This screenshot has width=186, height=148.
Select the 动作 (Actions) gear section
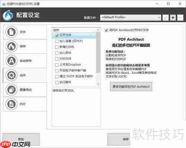click(25, 75)
